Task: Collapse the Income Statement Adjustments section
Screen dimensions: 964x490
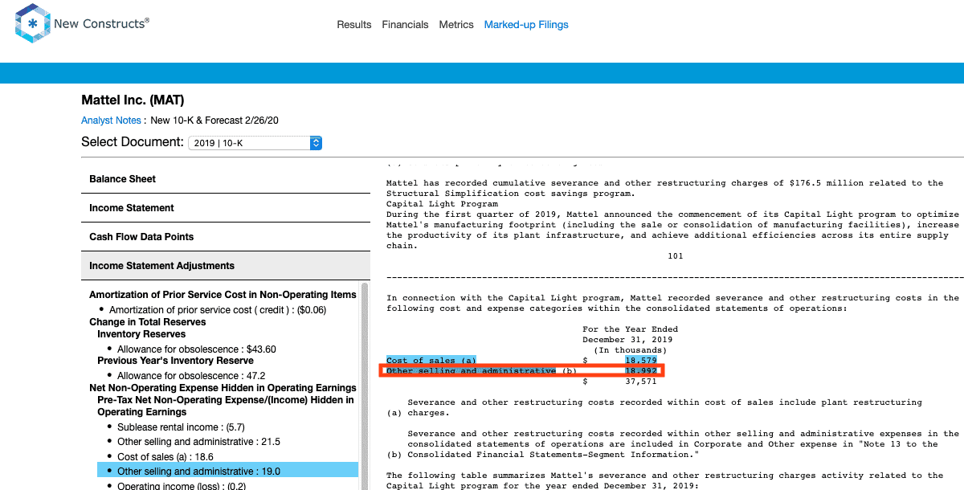Action: click(x=226, y=266)
